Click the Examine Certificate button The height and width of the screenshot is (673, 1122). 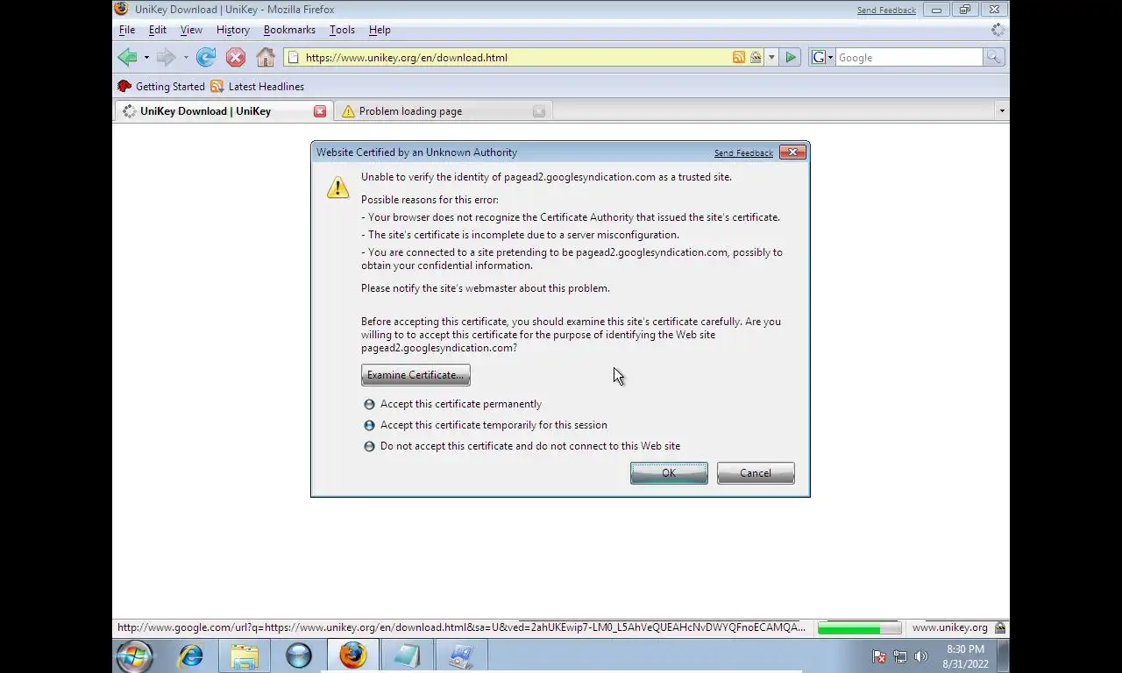pyautogui.click(x=415, y=375)
